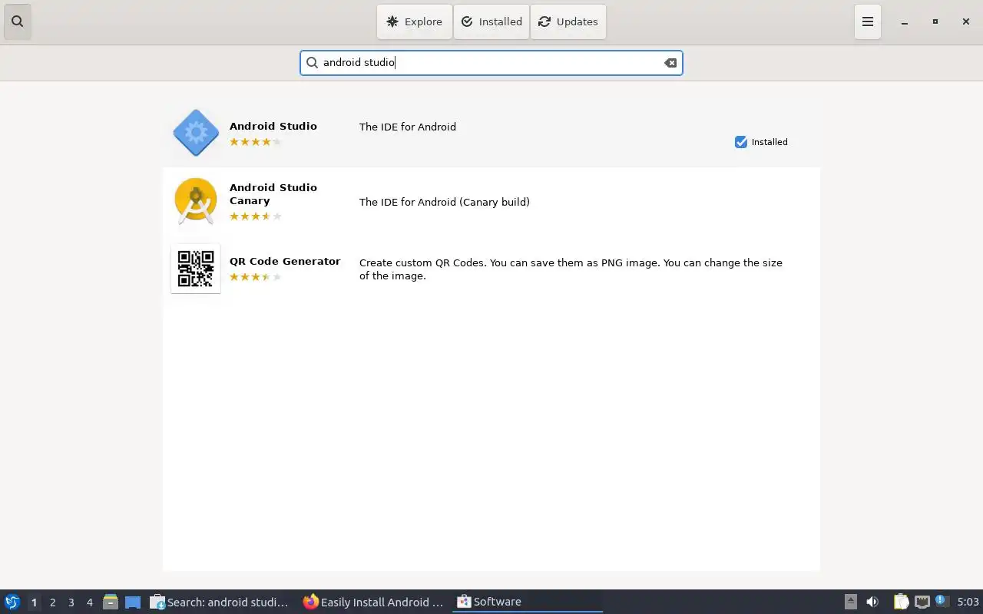Switch to "Search: android studi..." taskbar window

pos(220,602)
